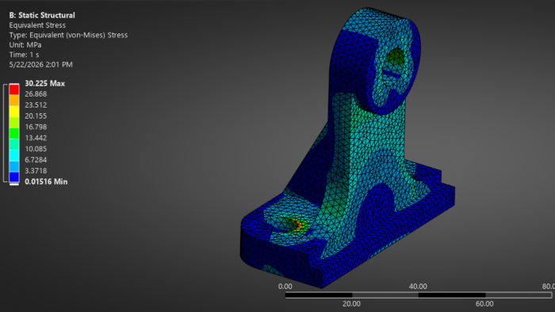
Task: Click the 'Equivalent Stress' result label
Action: pyautogui.click(x=37, y=25)
